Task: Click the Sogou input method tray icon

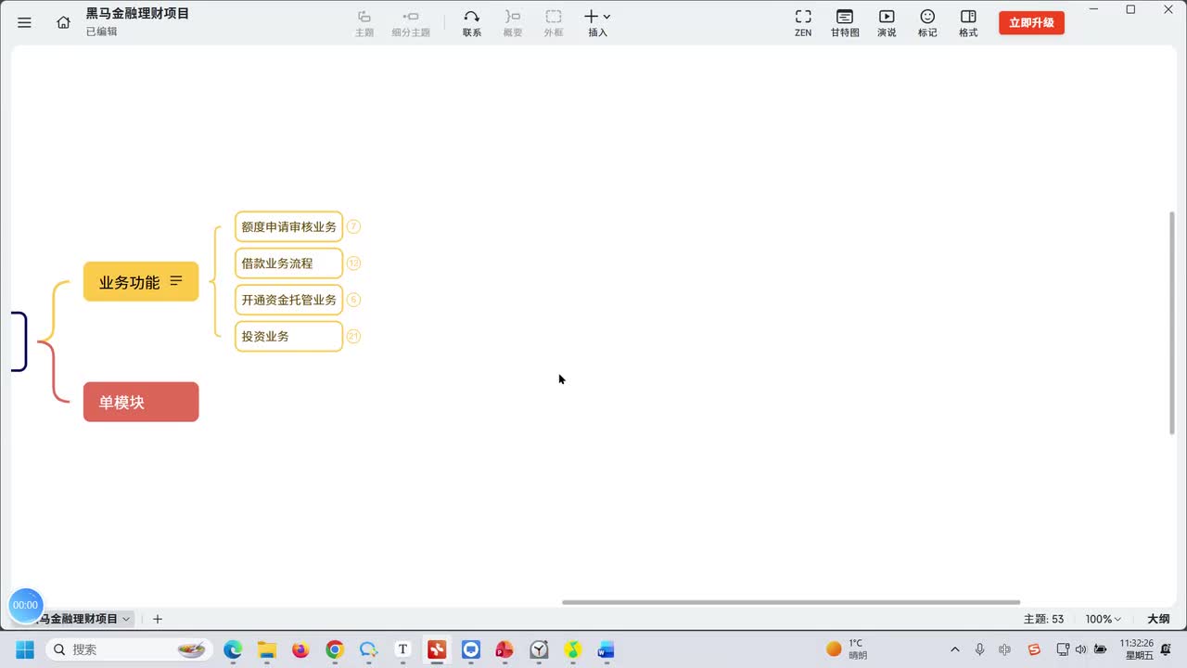Action: [1034, 649]
